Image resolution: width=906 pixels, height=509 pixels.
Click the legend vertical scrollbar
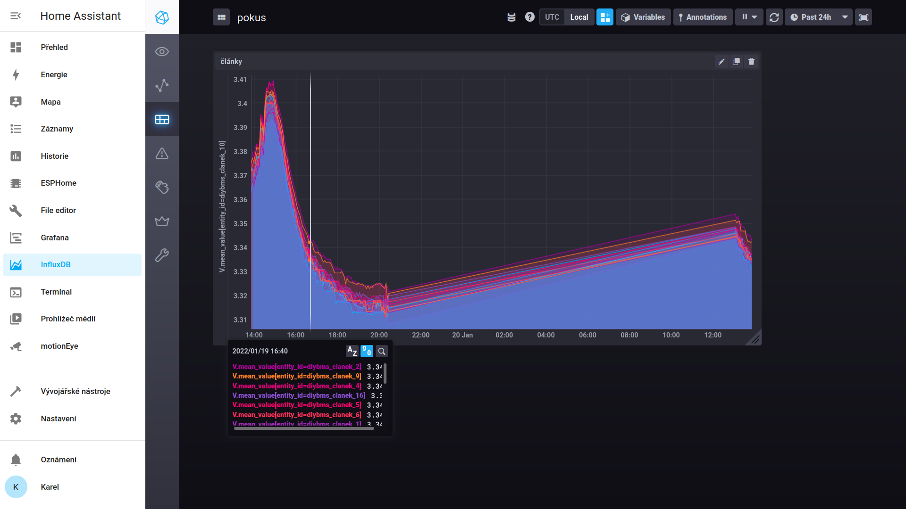pos(385,373)
